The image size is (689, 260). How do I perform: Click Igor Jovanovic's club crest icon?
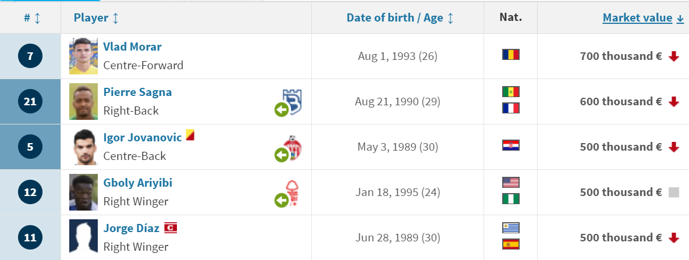click(x=292, y=148)
